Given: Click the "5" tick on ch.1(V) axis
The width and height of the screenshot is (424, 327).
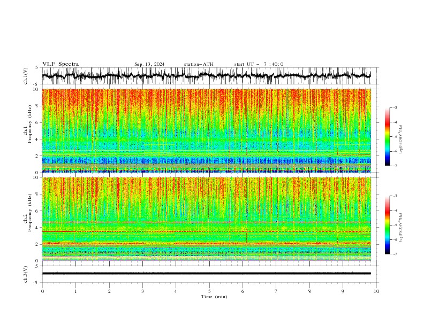Looking at the screenshot, I should pyautogui.click(x=37, y=68).
